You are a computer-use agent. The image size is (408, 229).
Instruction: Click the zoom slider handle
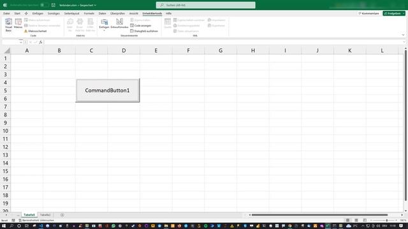coord(387,221)
